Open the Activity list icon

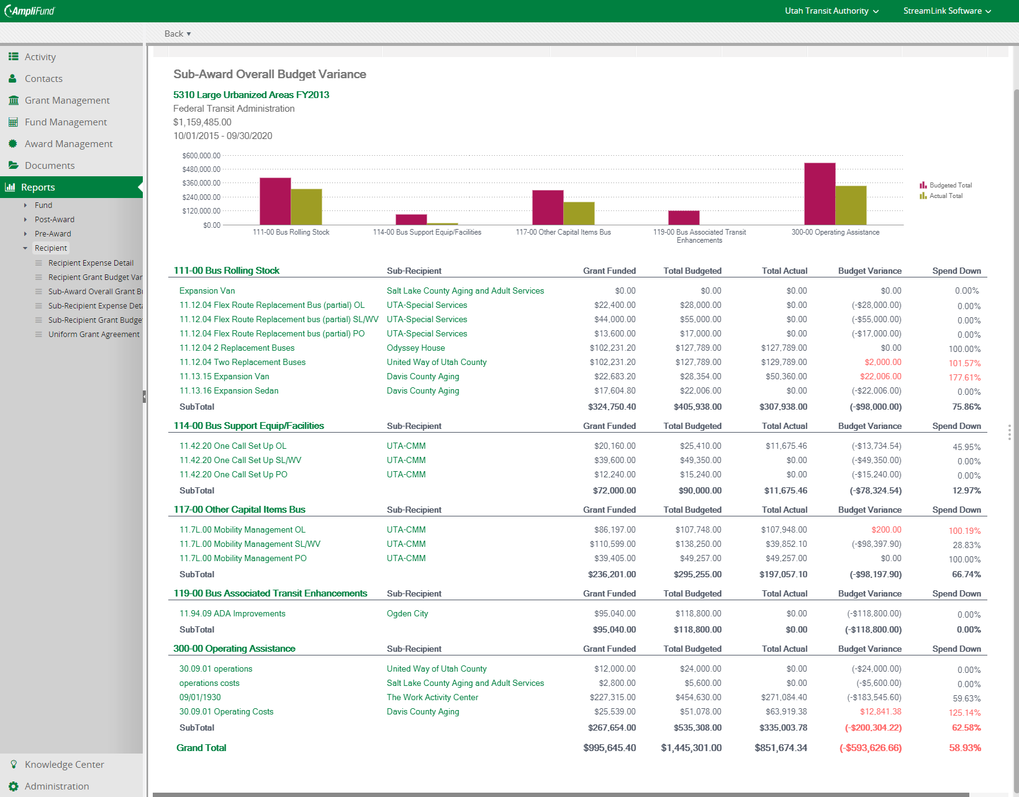coord(13,56)
